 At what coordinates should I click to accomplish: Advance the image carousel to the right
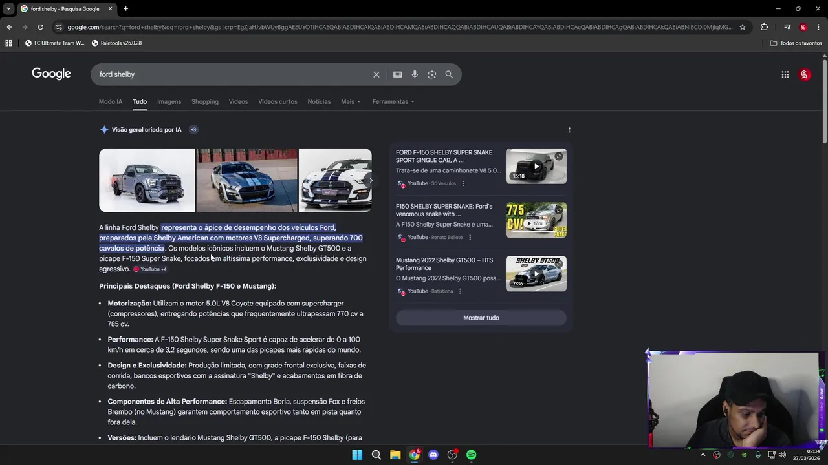pyautogui.click(x=369, y=181)
